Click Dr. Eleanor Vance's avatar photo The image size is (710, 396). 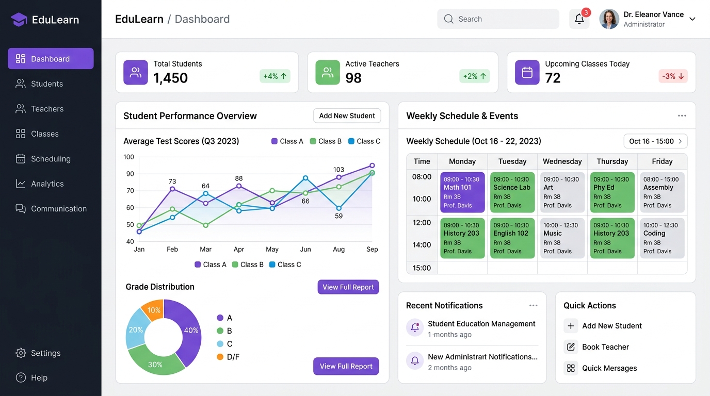609,19
